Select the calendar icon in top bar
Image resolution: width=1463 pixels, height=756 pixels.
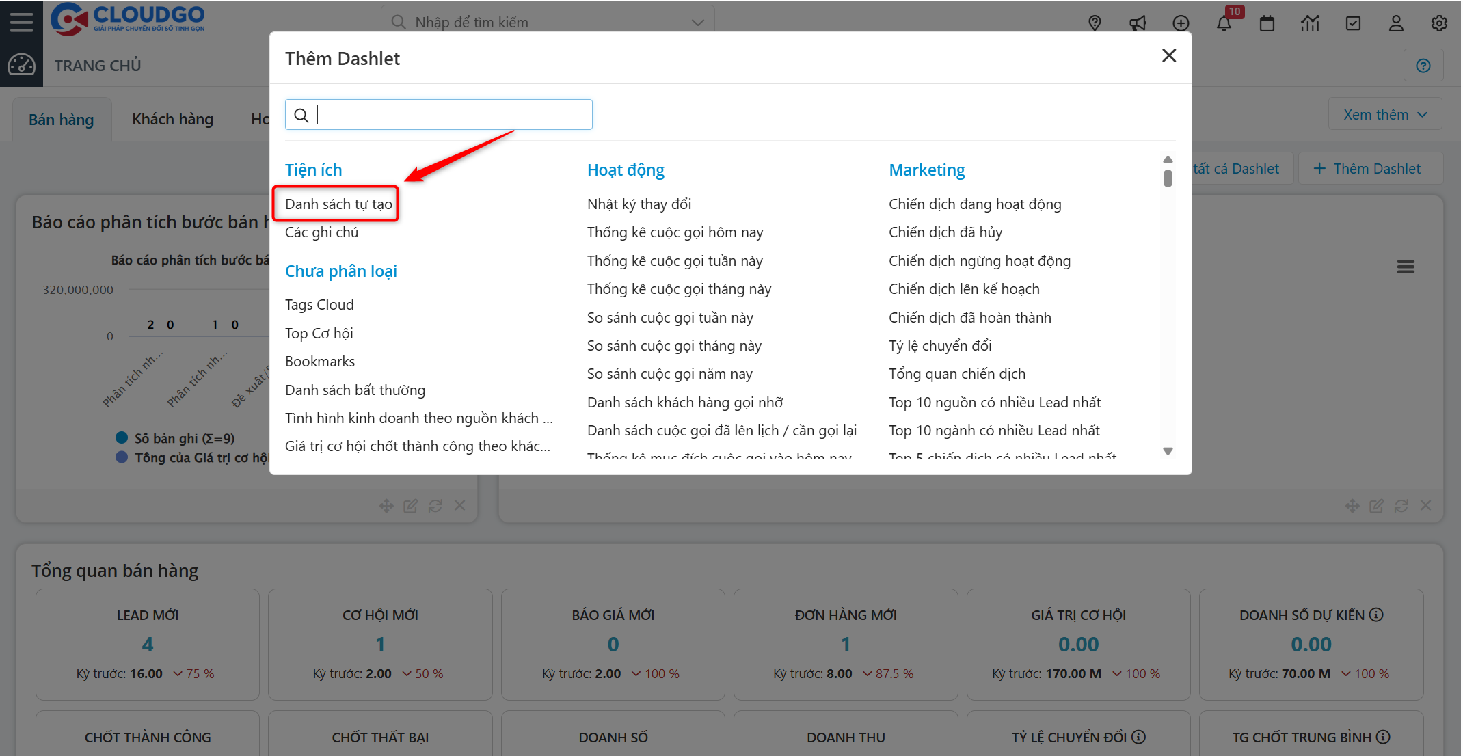point(1267,23)
